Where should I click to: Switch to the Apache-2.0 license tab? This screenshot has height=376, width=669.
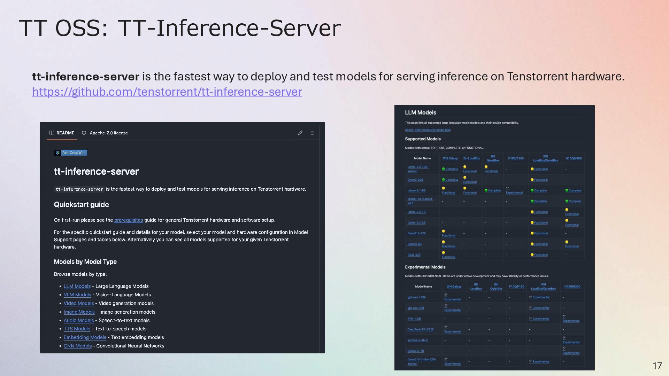[108, 133]
